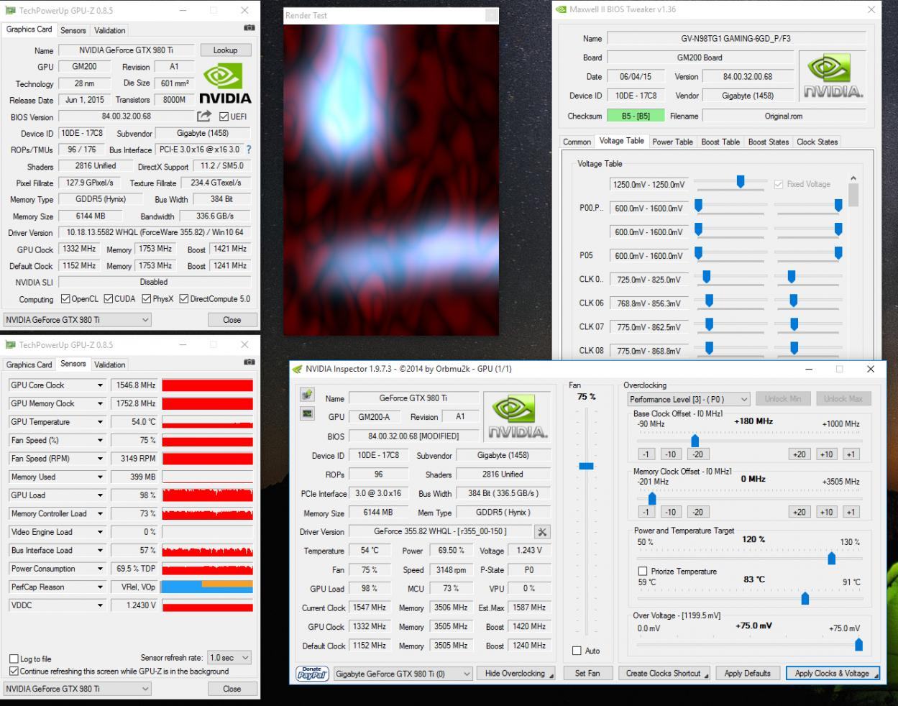Click the Filename field Original.rom
This screenshot has width=898, height=706.
tap(784, 116)
